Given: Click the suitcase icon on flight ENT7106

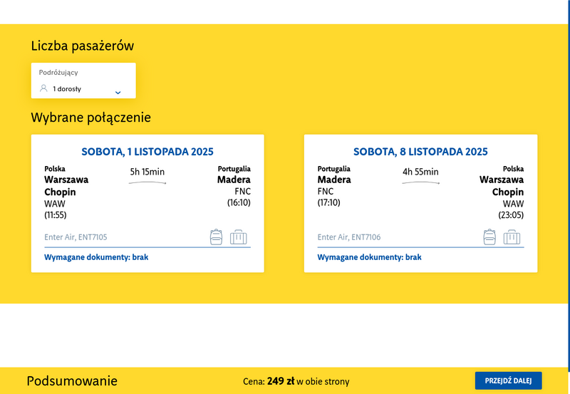Looking at the screenshot, I should point(512,237).
